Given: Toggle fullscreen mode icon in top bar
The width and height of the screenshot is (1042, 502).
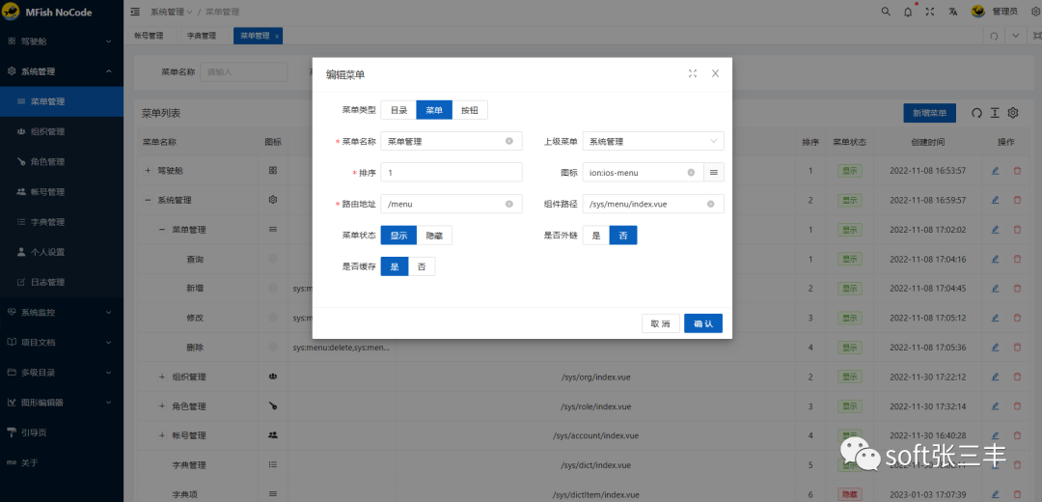Looking at the screenshot, I should [930, 12].
